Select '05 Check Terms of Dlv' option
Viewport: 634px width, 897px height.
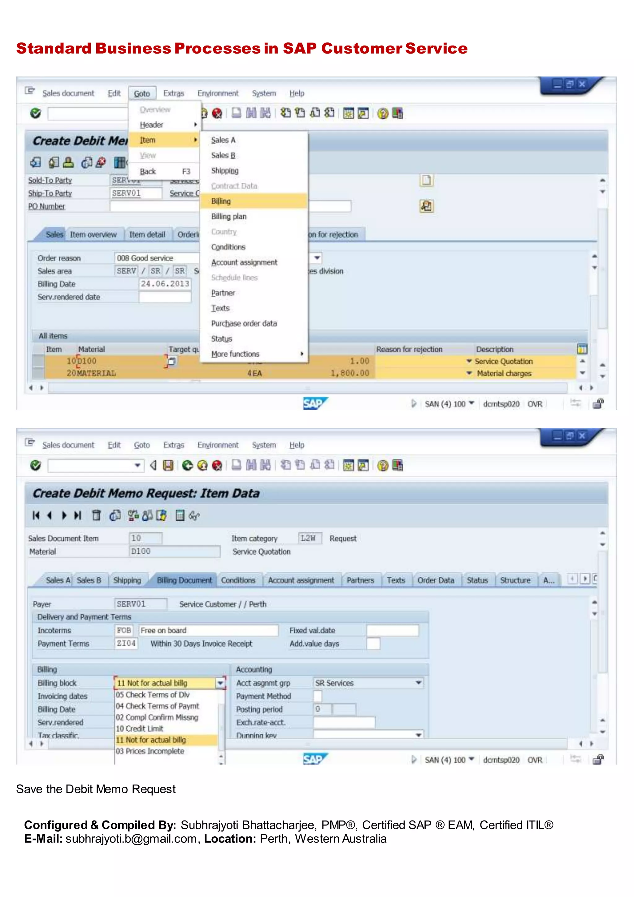point(166,695)
